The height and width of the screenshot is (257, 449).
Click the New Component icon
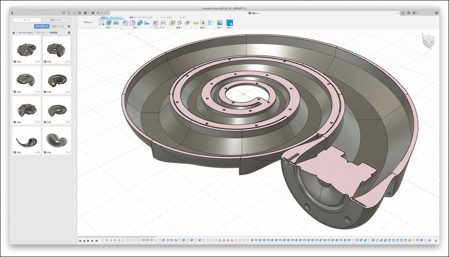click(x=156, y=23)
